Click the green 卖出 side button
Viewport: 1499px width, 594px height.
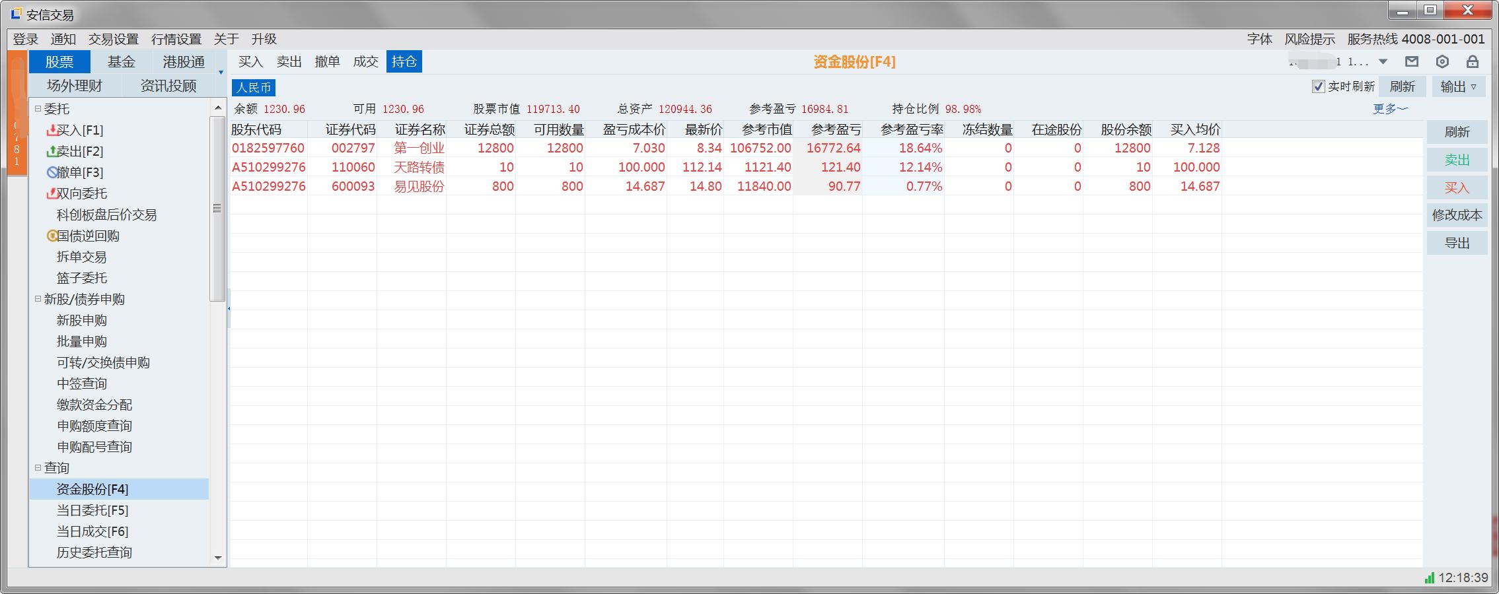1457,160
